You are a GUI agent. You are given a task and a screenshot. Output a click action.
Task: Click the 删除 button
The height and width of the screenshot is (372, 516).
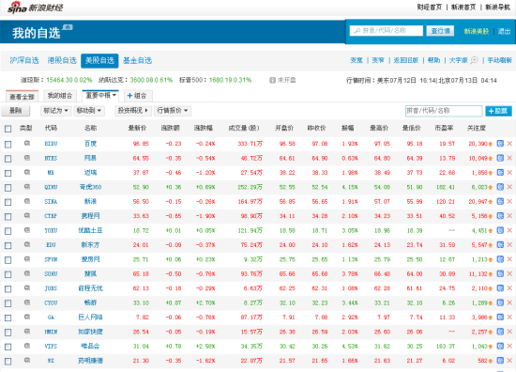pos(15,111)
